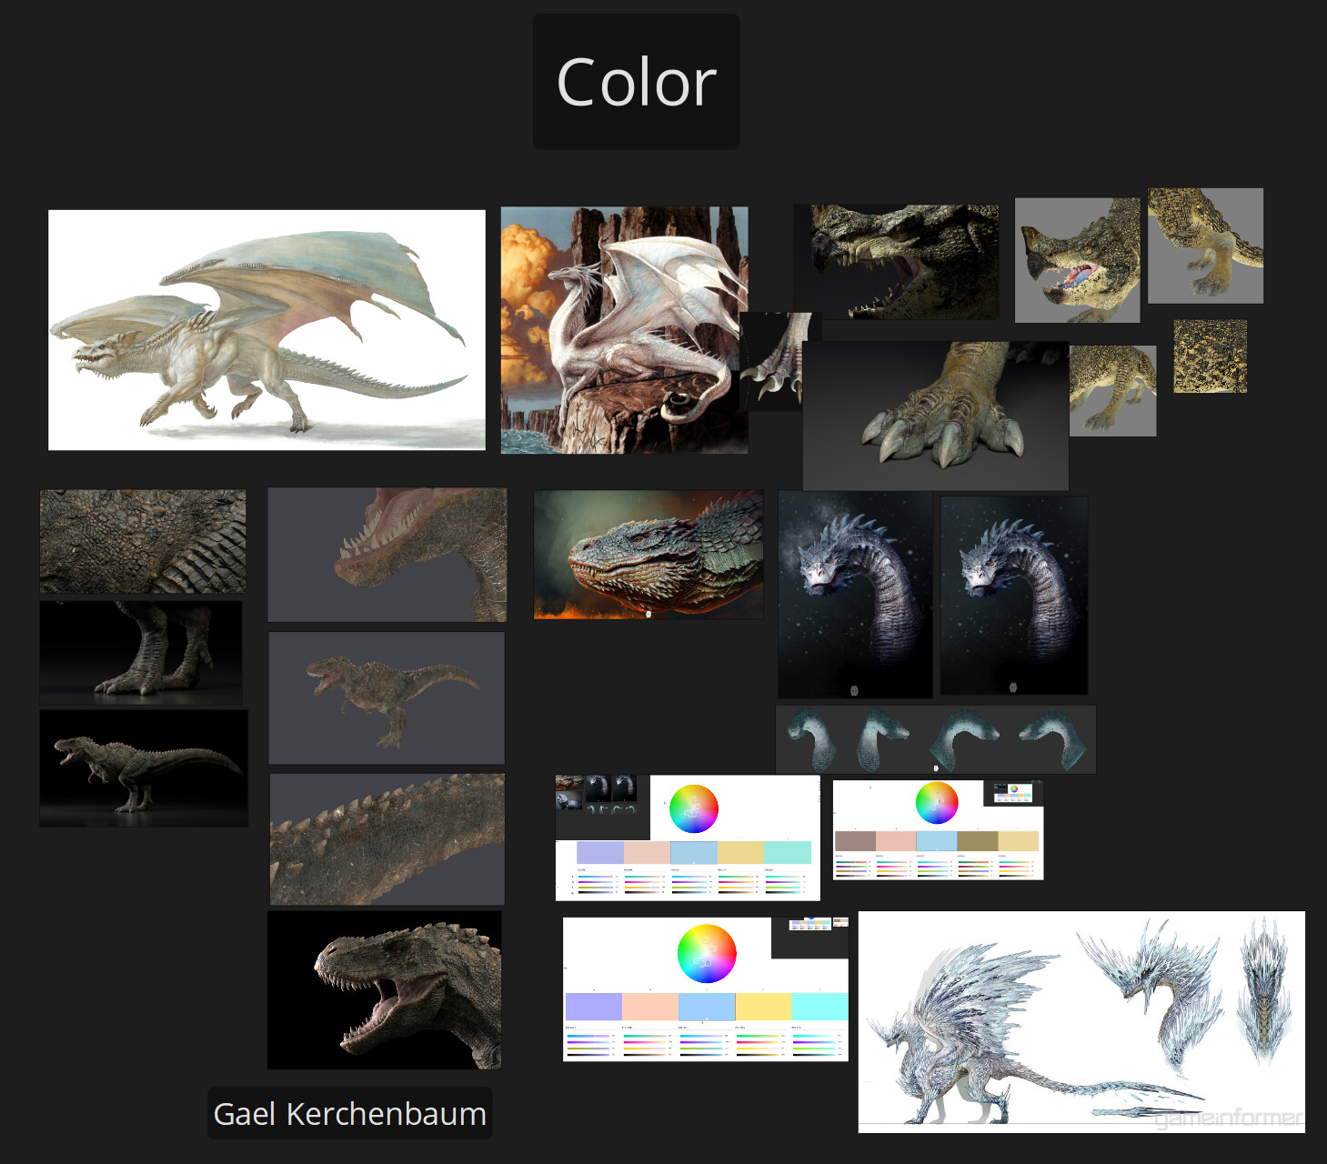Select the "Color" title label
This screenshot has height=1164, width=1327.
point(636,82)
